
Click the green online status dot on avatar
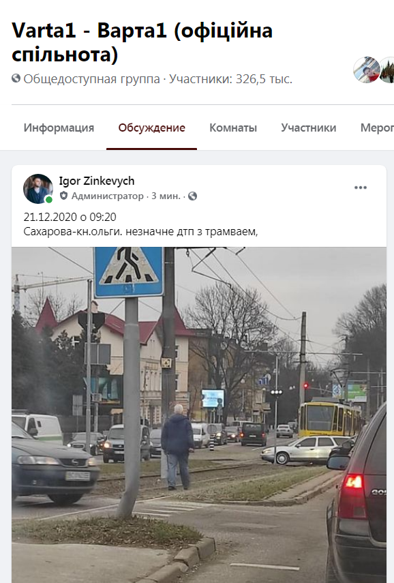(48, 200)
